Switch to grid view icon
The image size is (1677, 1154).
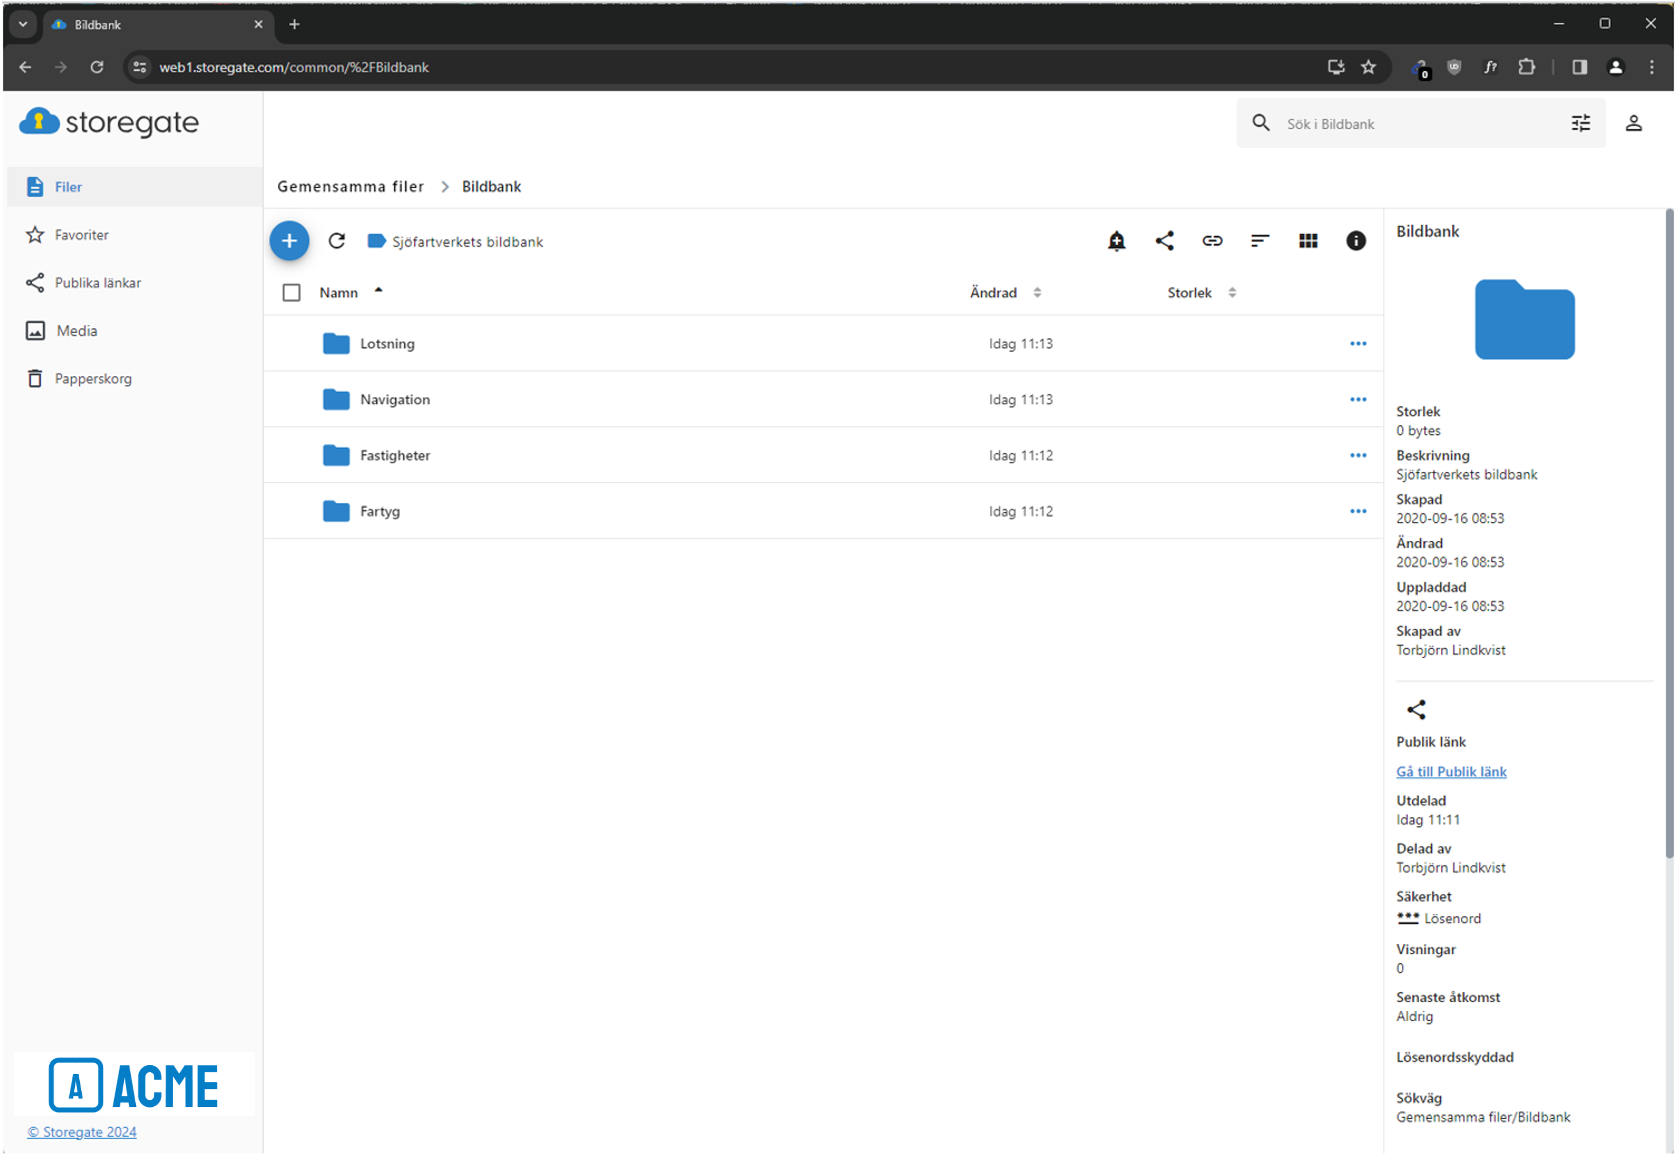coord(1308,241)
